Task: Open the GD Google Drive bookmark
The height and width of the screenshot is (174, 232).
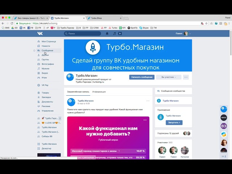Action: tap(14, 28)
